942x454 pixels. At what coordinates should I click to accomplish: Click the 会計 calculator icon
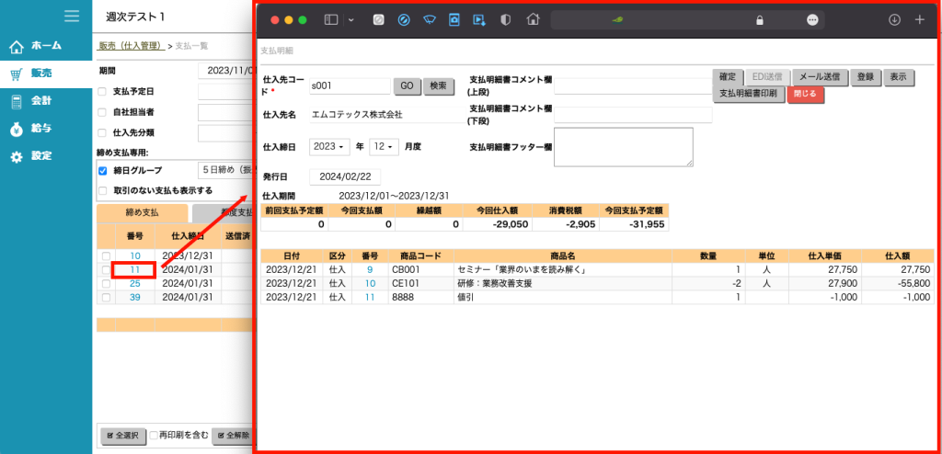[17, 101]
